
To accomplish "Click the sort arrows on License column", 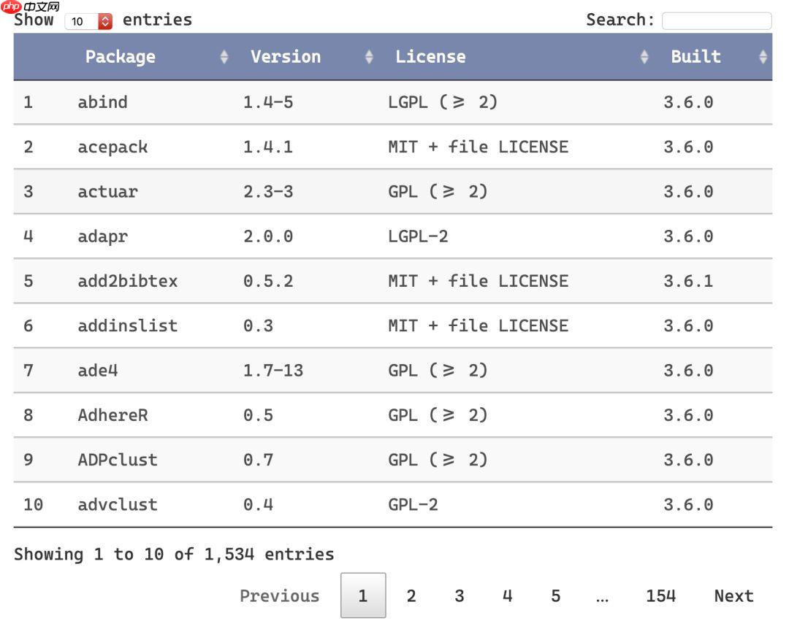I will coord(644,56).
